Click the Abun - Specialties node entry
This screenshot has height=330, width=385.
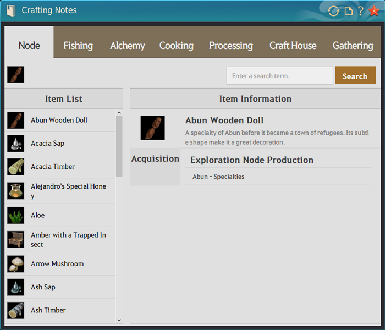(x=218, y=177)
